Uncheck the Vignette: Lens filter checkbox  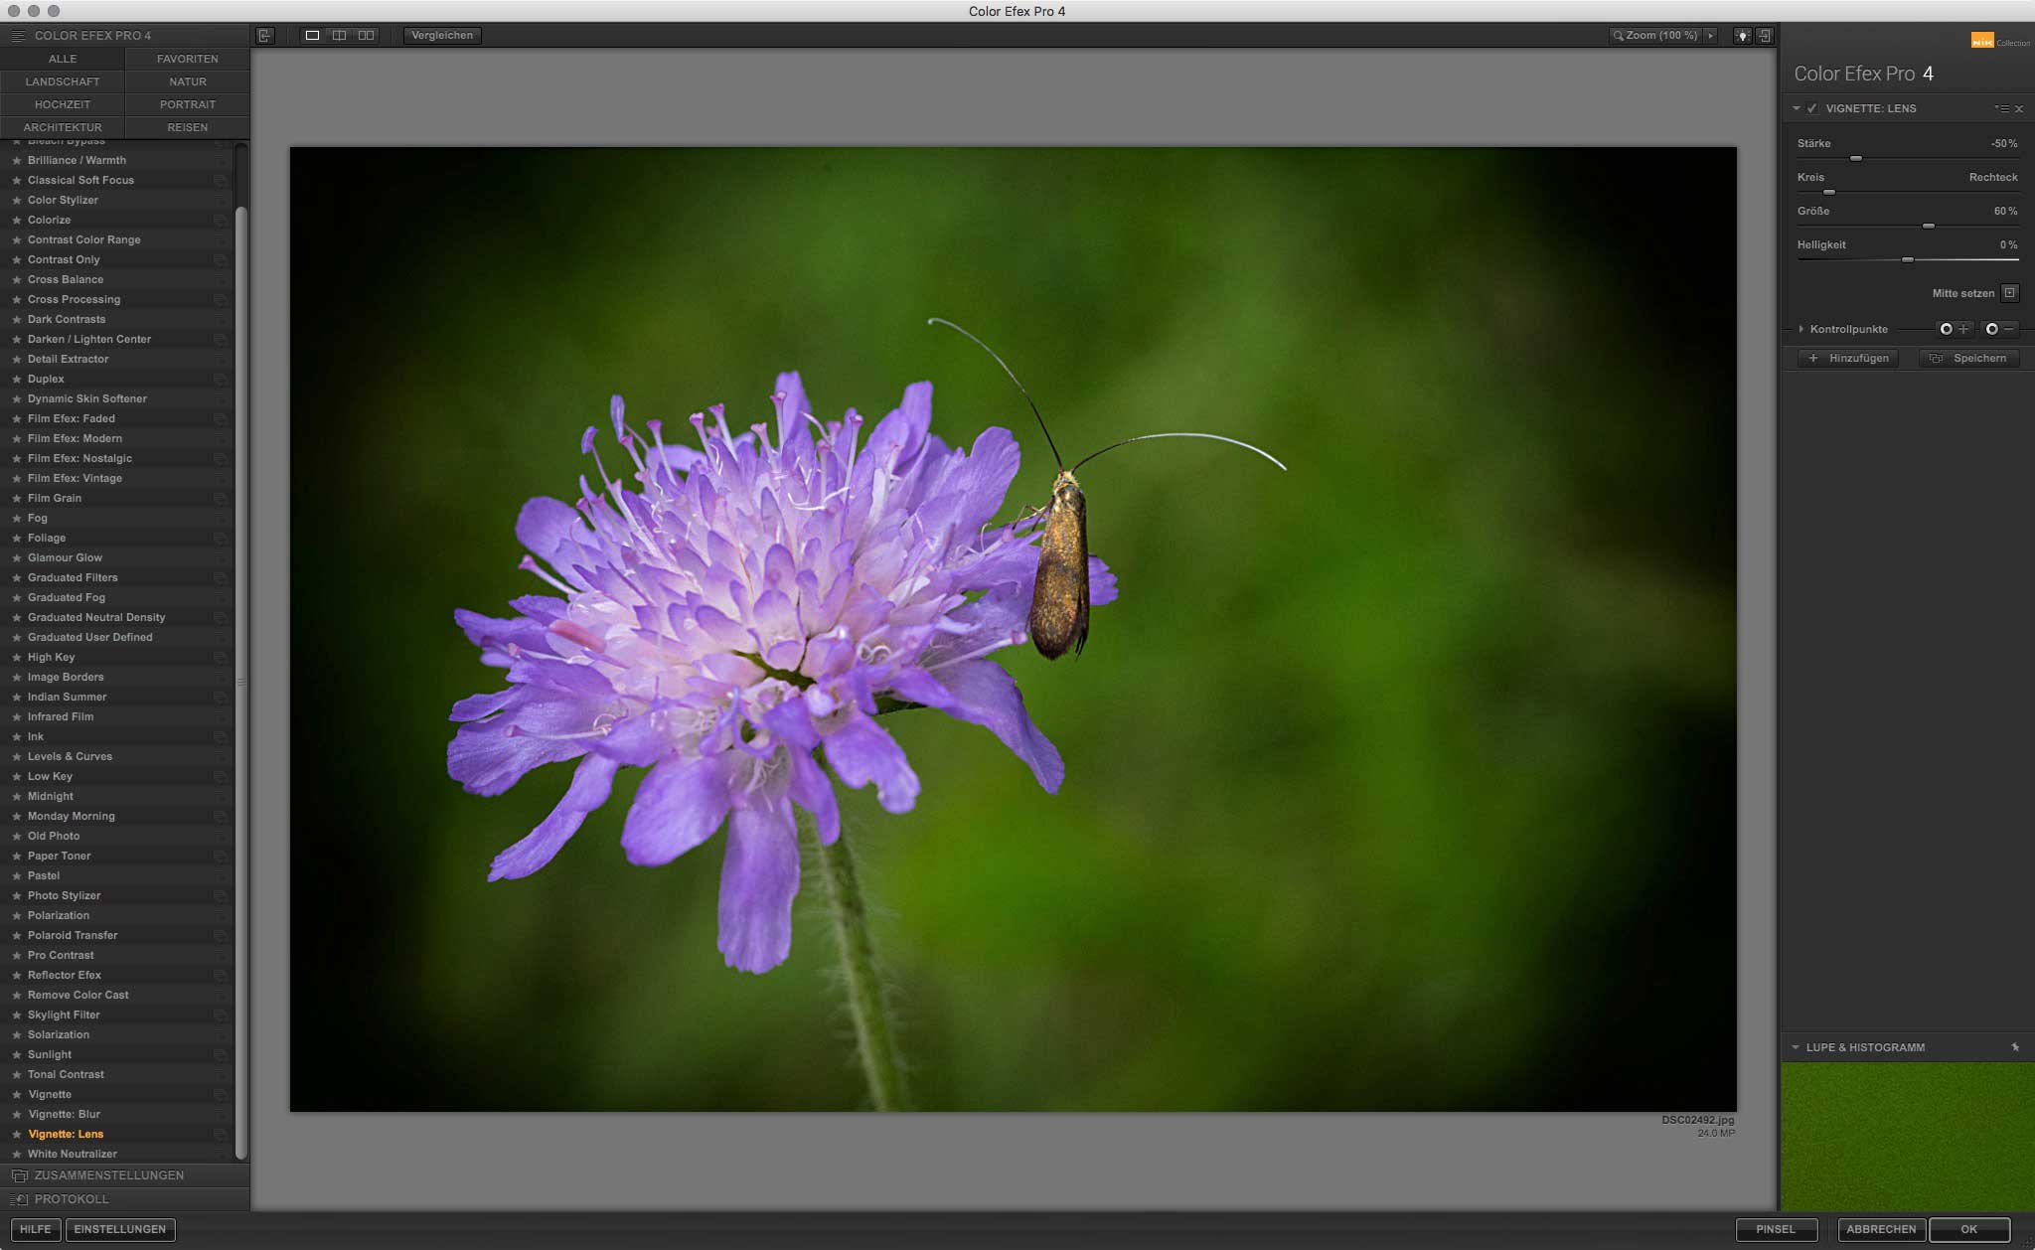tap(1812, 108)
